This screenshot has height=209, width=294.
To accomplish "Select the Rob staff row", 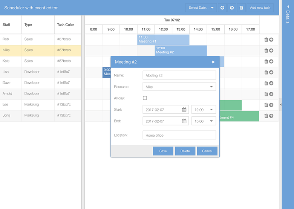I will point(40,40).
